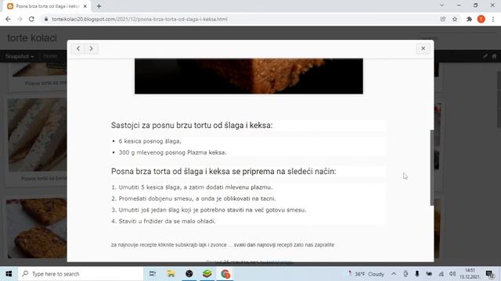This screenshot has width=501, height=281.
Task: Click 'Posna torta sa' caption under top thumbnail
Action: tap(45, 84)
